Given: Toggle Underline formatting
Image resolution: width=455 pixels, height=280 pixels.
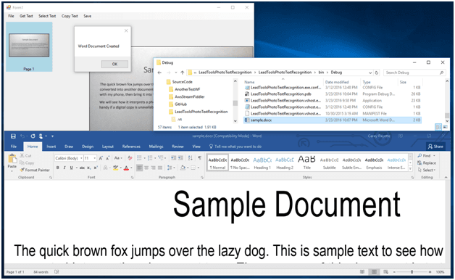Looking at the screenshot, I should (x=71, y=168).
